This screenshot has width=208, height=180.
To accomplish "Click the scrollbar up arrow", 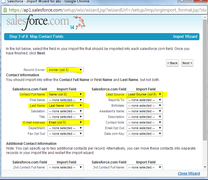I will 205,17.
